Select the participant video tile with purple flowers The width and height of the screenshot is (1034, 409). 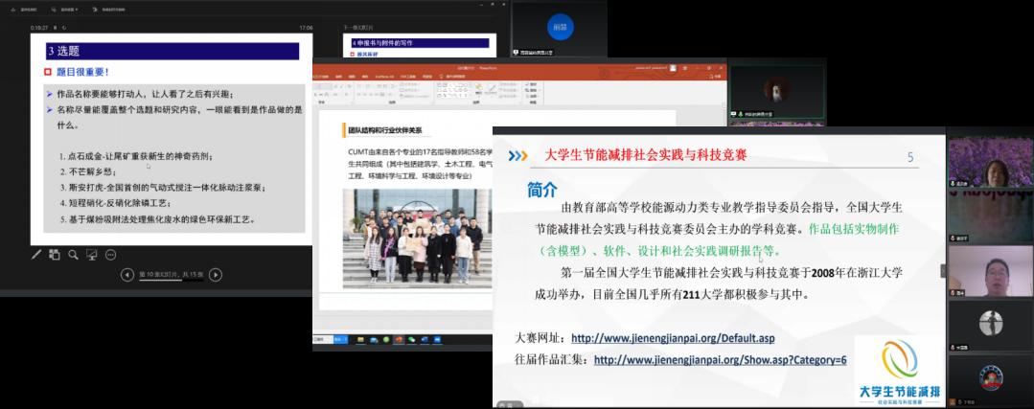990,160
